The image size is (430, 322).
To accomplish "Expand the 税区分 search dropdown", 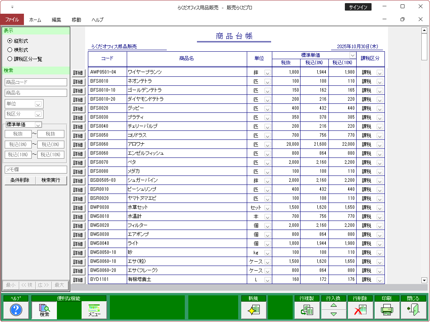I will click(38, 114).
